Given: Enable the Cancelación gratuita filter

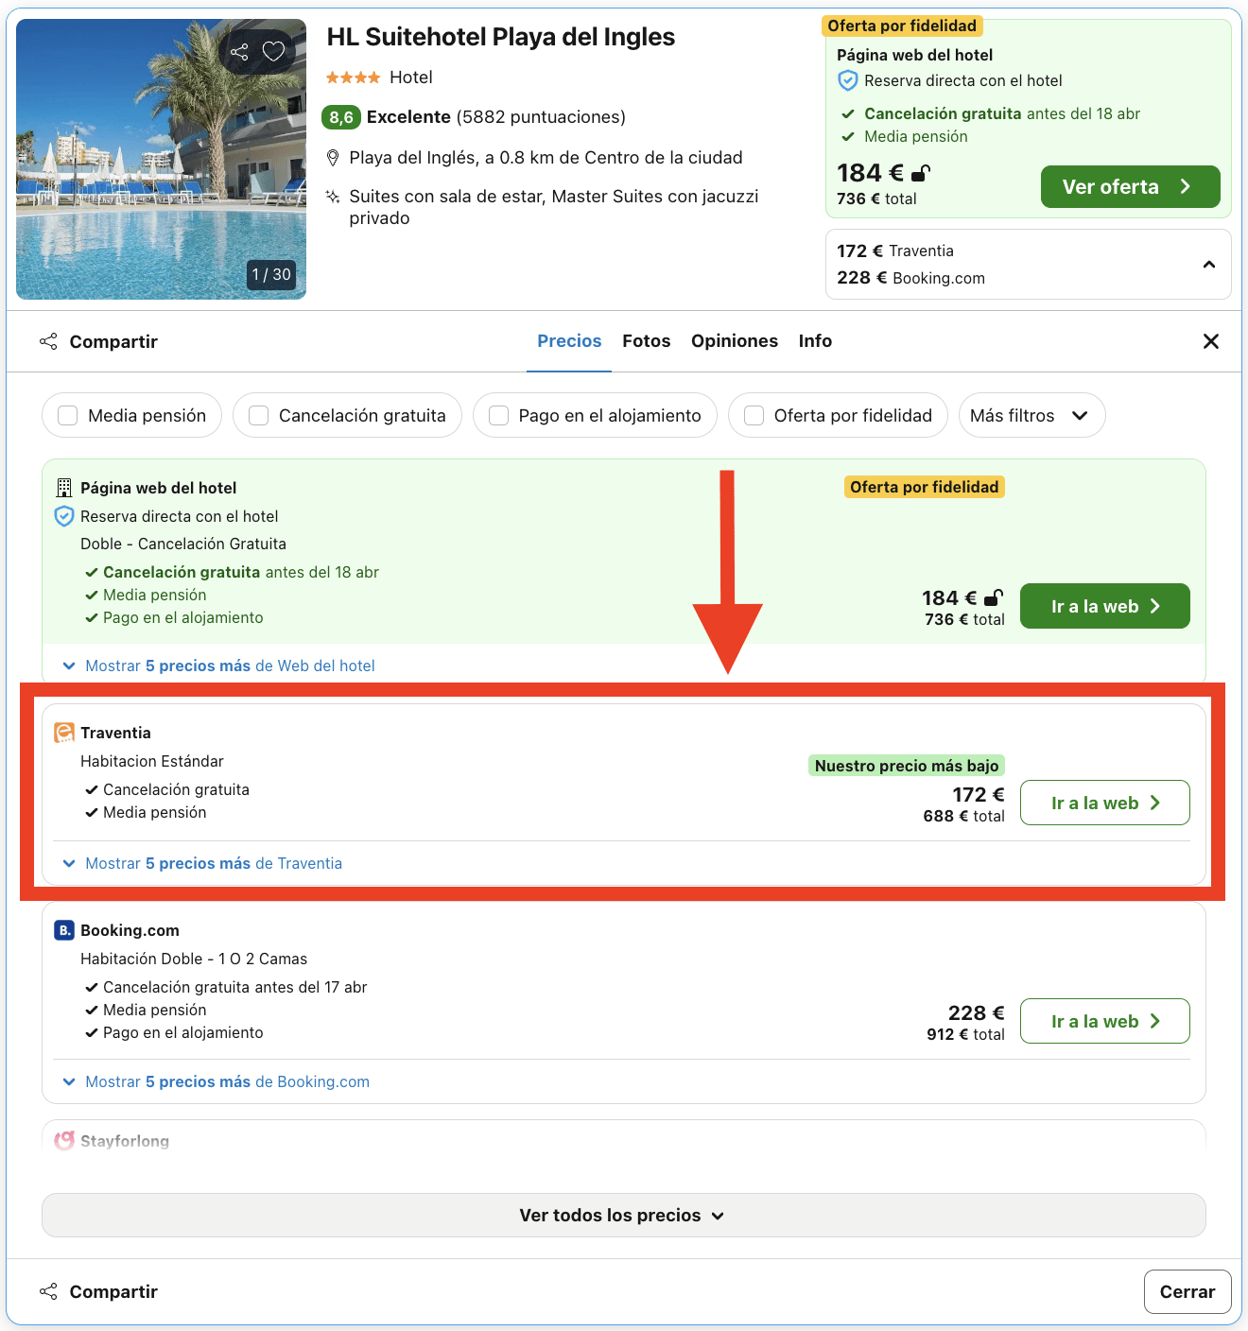Looking at the screenshot, I should (x=258, y=415).
